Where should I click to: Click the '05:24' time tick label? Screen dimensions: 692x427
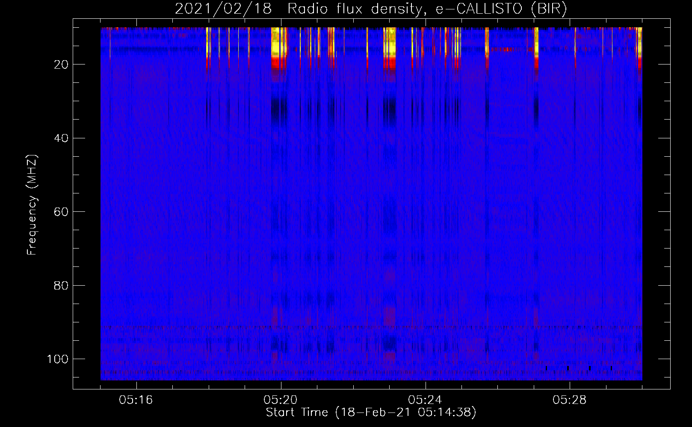click(426, 400)
